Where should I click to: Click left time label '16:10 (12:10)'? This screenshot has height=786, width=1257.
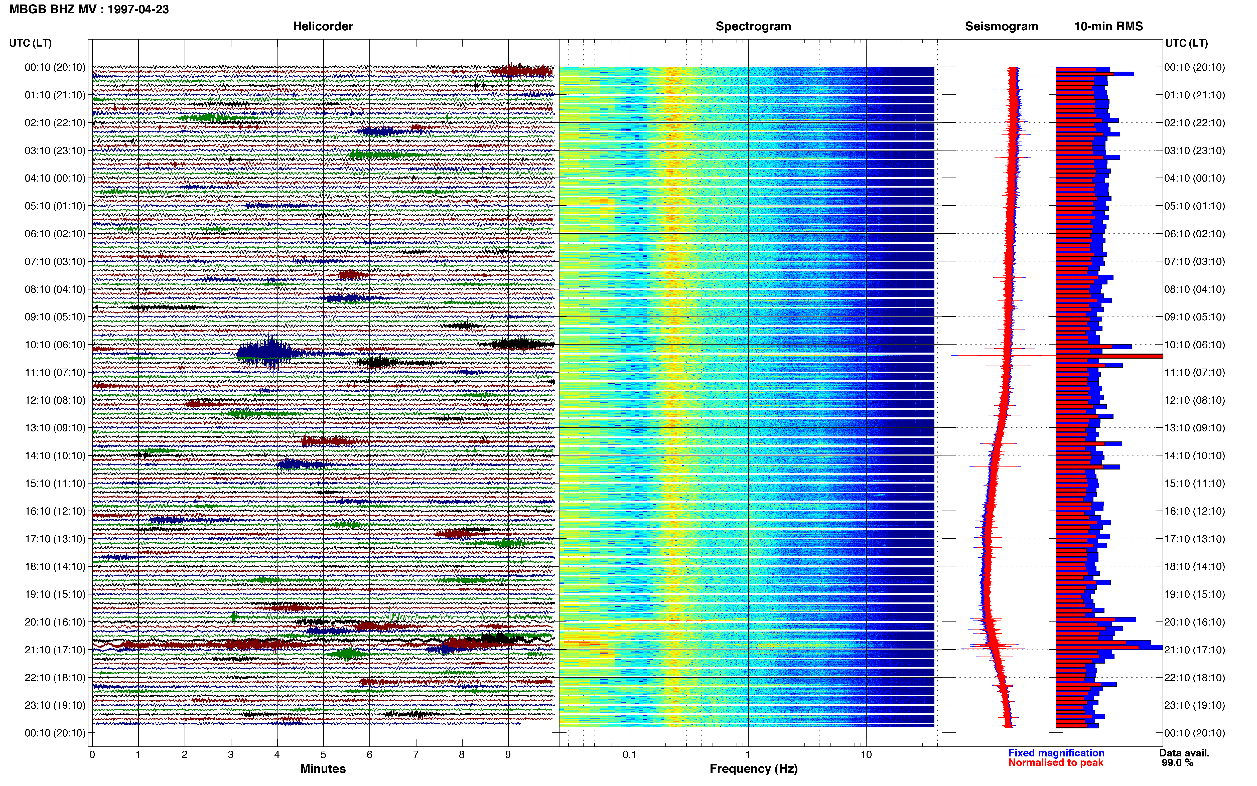pyautogui.click(x=55, y=511)
